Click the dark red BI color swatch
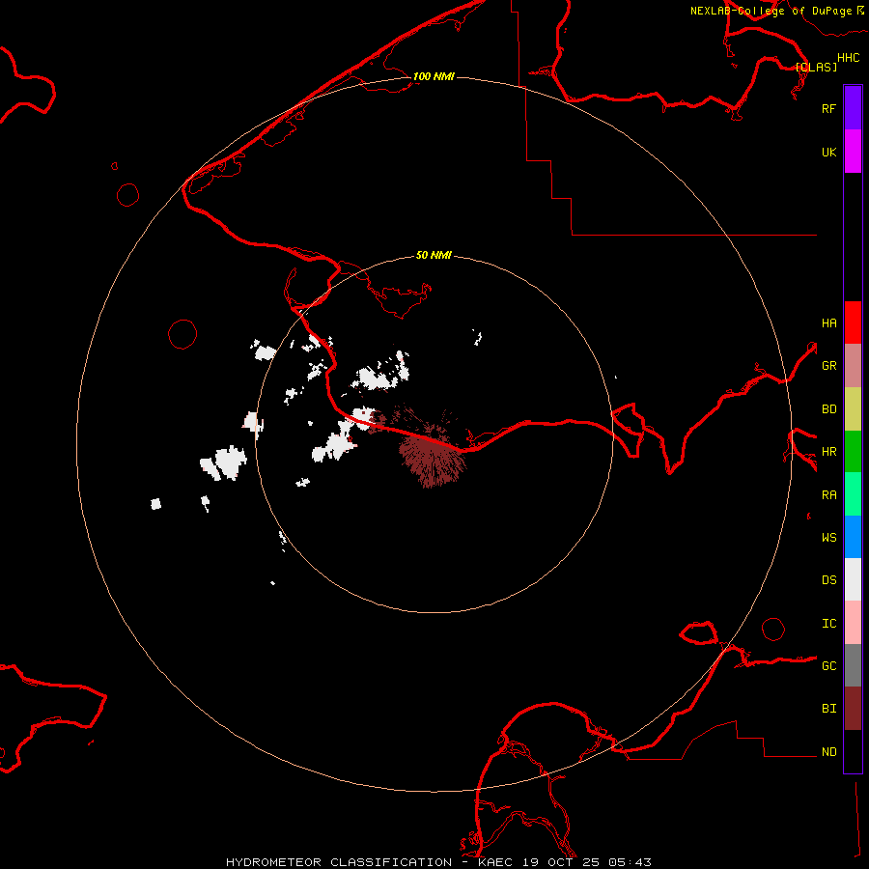869x869 pixels. 853,709
